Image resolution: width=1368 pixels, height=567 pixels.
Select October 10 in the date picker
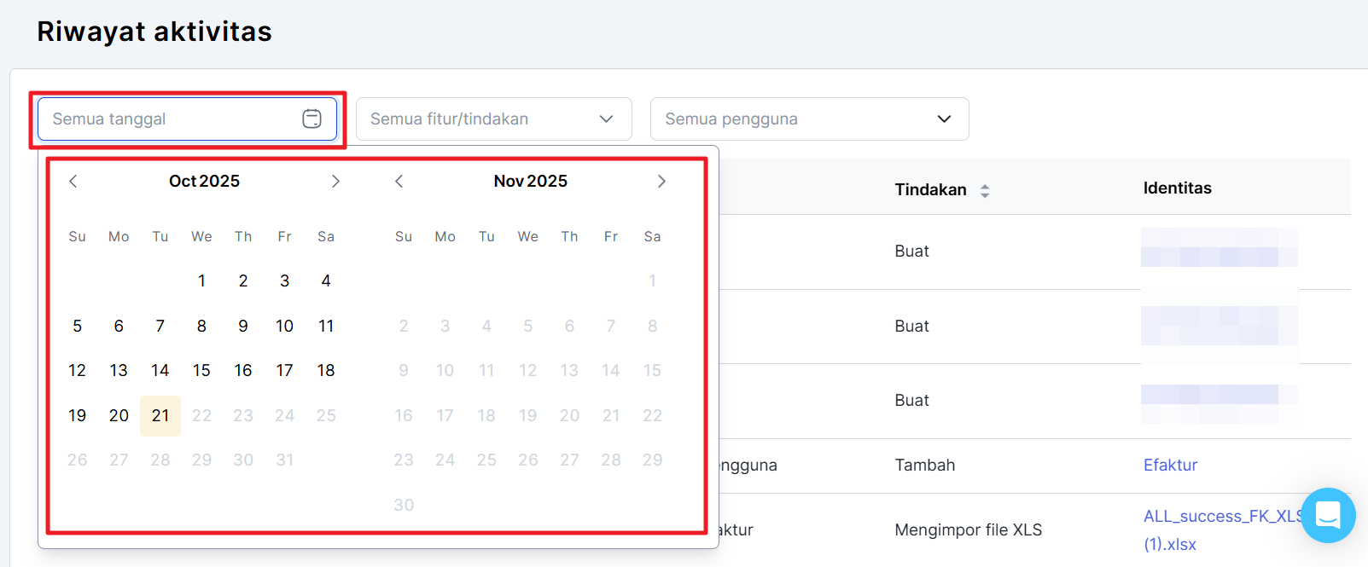(284, 327)
